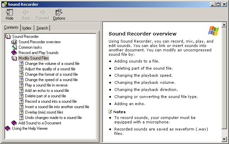Click the text 'Changing the playback speed.'

[143, 75]
